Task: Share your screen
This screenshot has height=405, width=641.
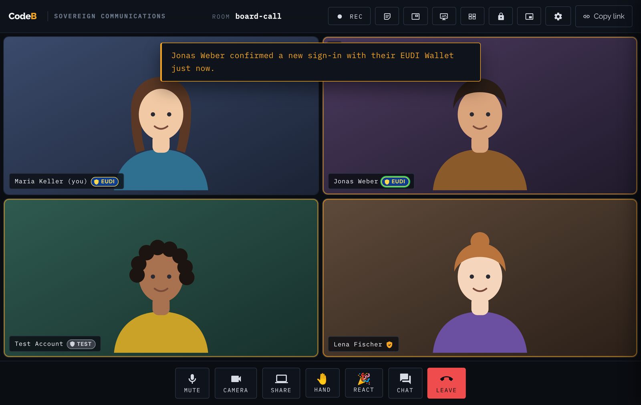Action: pos(281,383)
